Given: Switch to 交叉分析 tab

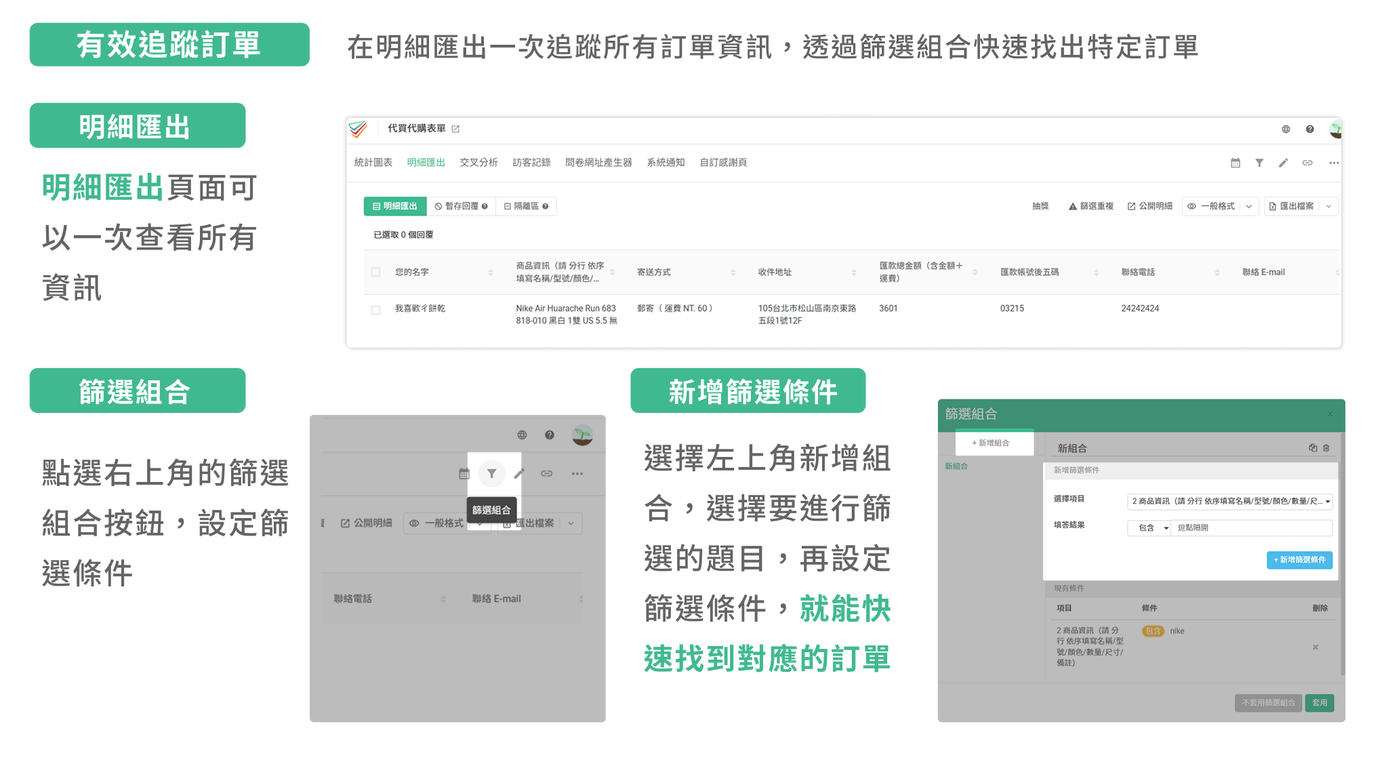Looking at the screenshot, I should pyautogui.click(x=478, y=163).
